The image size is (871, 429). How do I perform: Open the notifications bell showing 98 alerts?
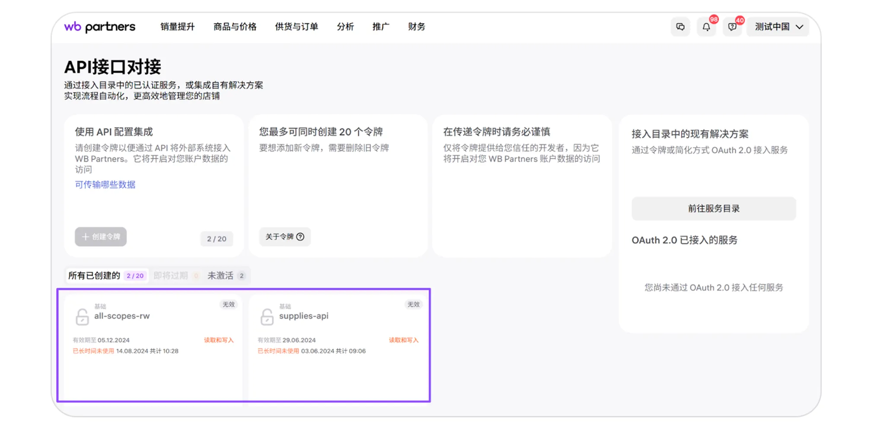[707, 27]
